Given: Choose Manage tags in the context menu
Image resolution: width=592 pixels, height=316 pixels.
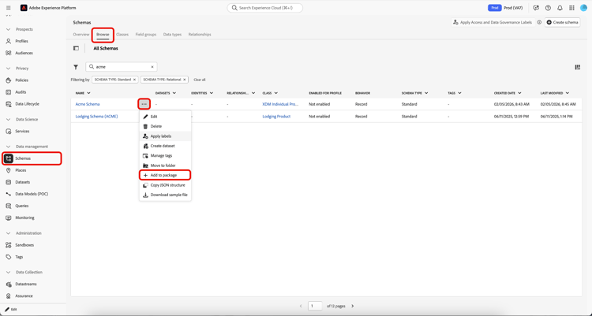Looking at the screenshot, I should [x=166, y=156].
